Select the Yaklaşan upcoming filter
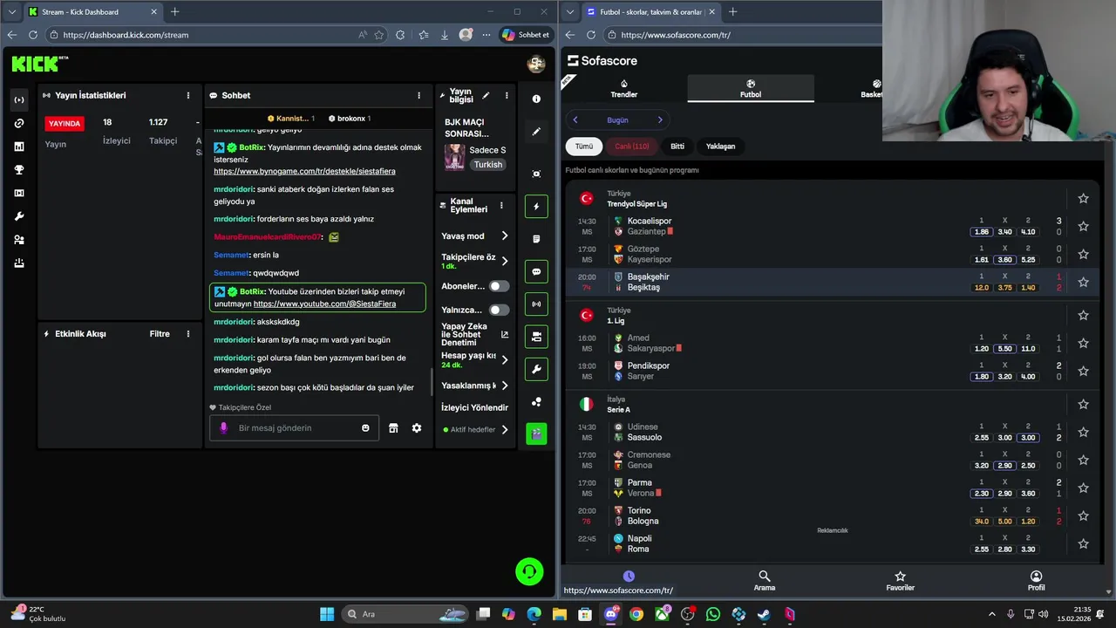The width and height of the screenshot is (1116, 628). point(720,147)
